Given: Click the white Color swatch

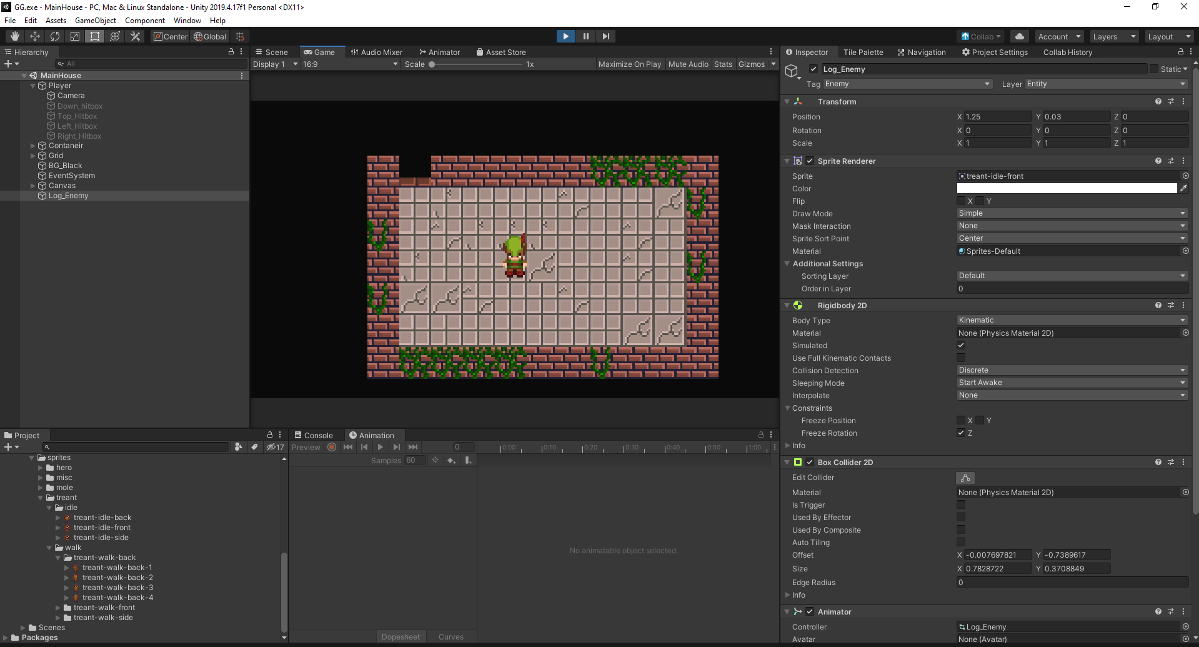Looking at the screenshot, I should [x=1067, y=188].
